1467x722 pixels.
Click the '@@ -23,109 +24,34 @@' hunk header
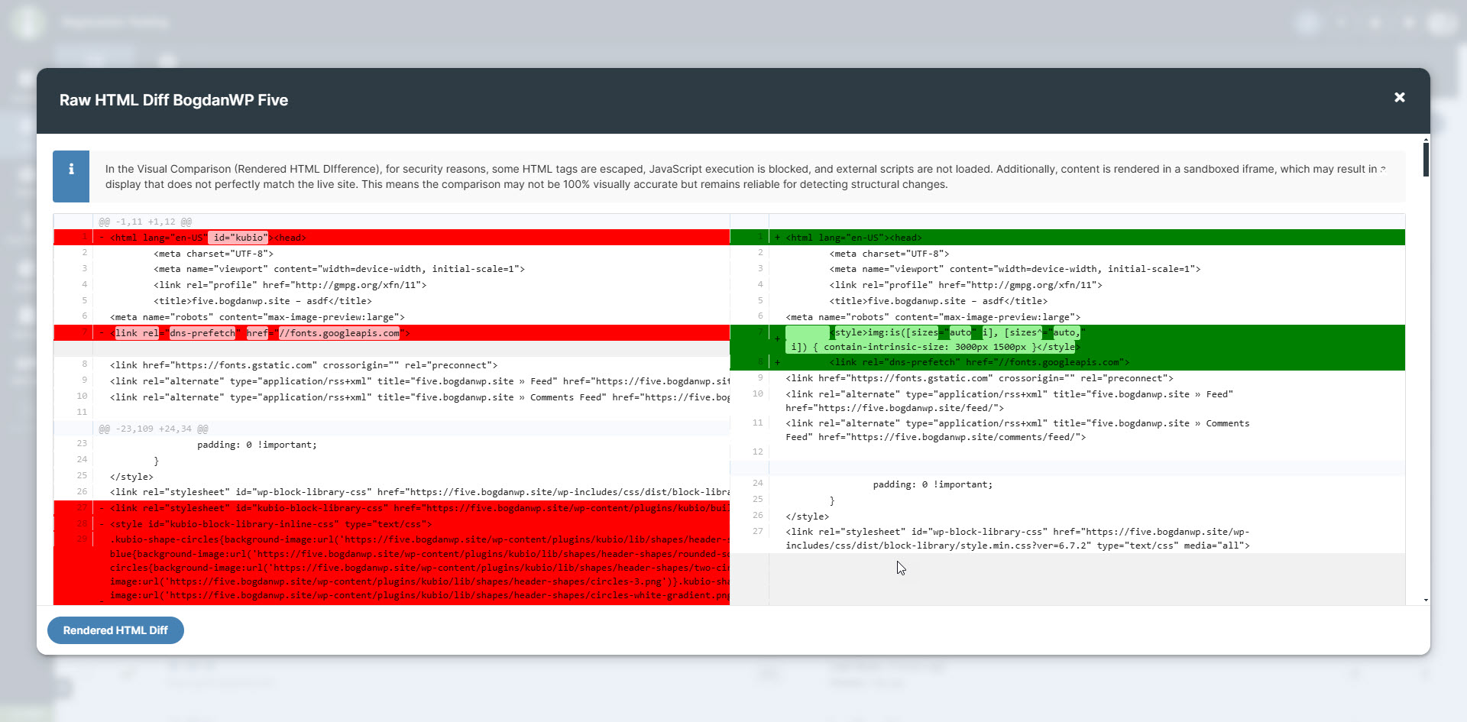154,429
